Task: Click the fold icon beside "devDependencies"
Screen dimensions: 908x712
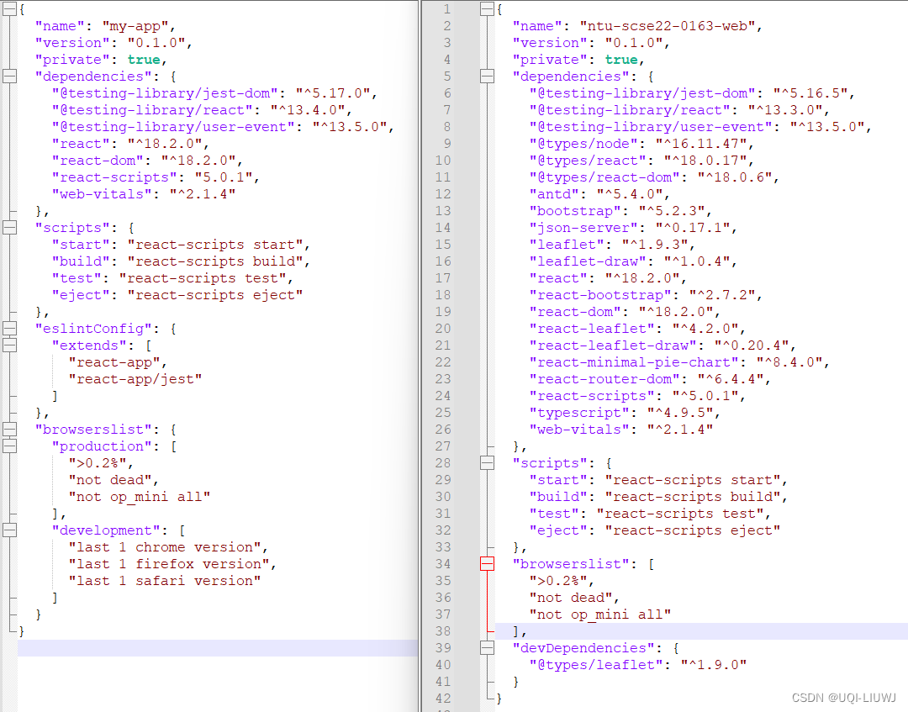Action: click(488, 647)
